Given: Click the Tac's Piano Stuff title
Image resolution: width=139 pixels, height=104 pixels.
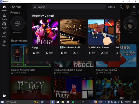Looking at the screenshot, I should click(70, 47).
